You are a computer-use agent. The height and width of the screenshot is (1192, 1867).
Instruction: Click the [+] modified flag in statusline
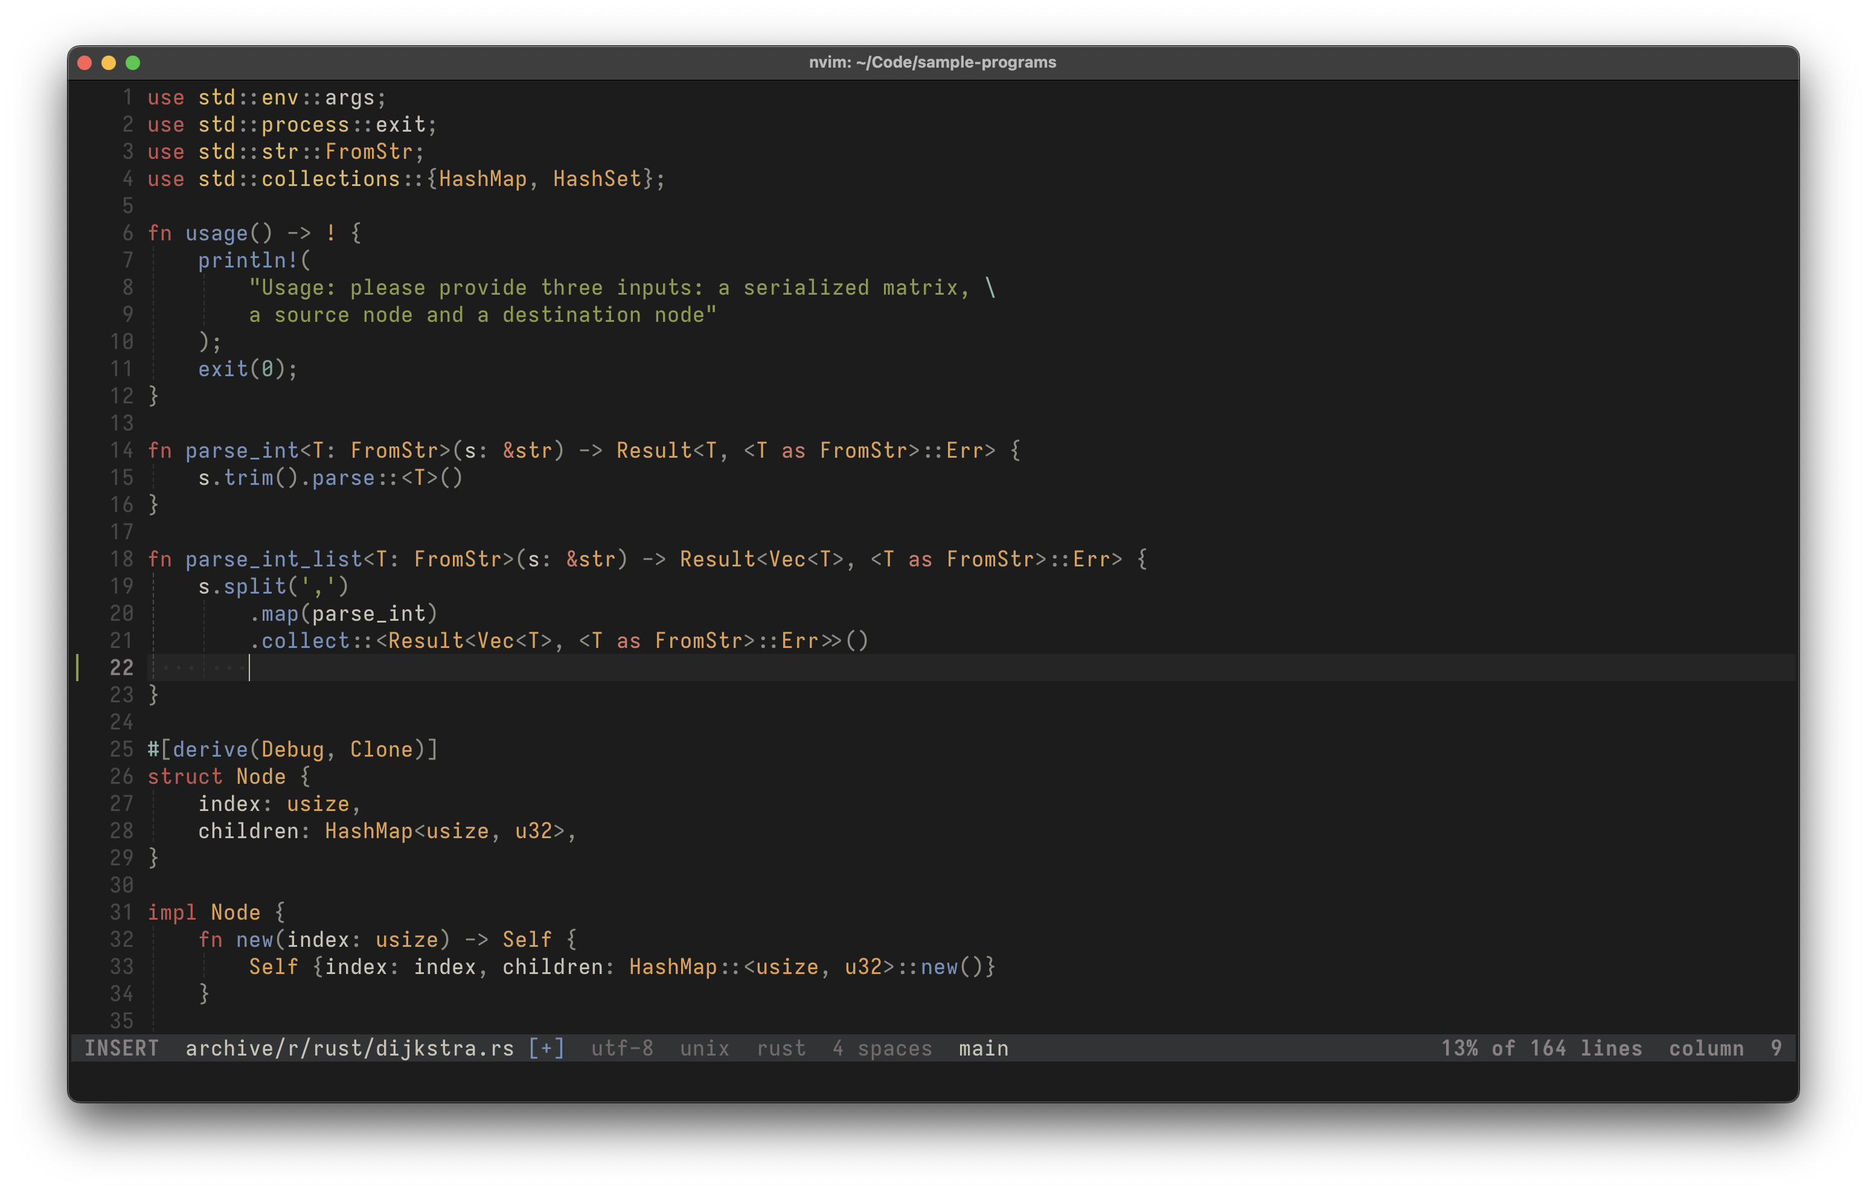(546, 1048)
